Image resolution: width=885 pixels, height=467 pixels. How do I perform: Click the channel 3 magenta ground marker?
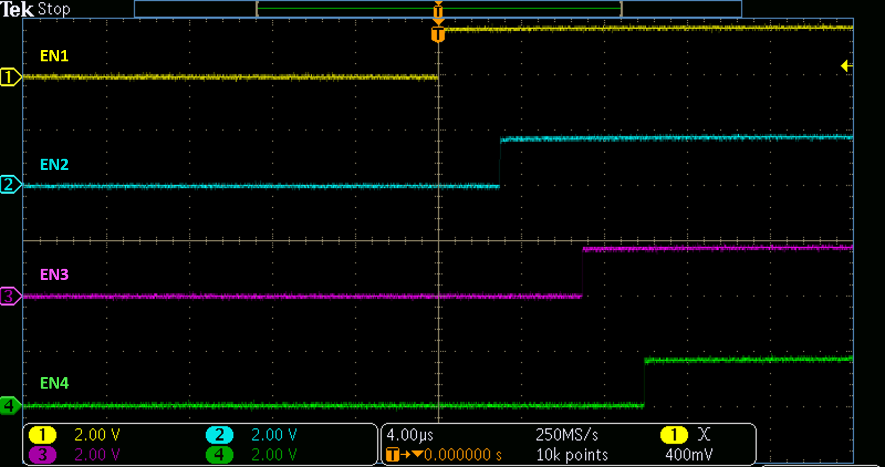[10, 297]
